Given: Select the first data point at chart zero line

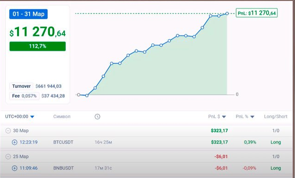Looking at the screenshot, I should point(78,95).
